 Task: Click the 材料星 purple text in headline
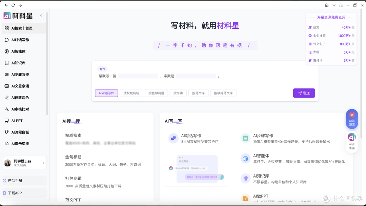(x=228, y=26)
